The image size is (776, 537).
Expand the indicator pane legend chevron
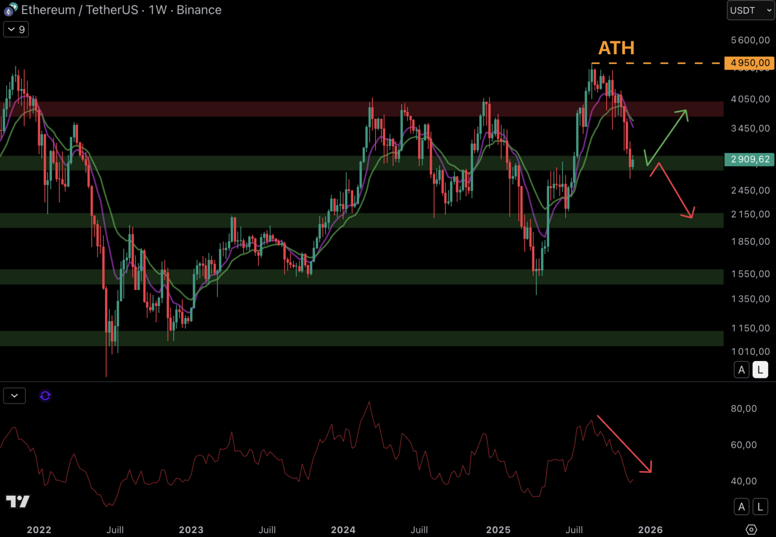click(x=14, y=396)
